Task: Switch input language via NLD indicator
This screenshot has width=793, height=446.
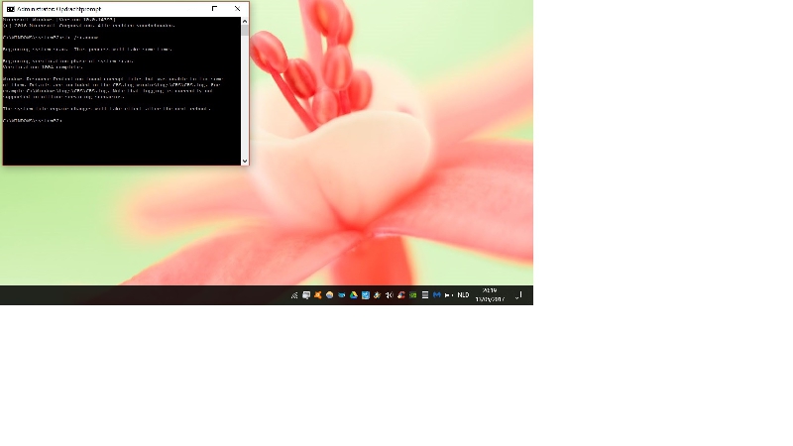Action: (463, 295)
